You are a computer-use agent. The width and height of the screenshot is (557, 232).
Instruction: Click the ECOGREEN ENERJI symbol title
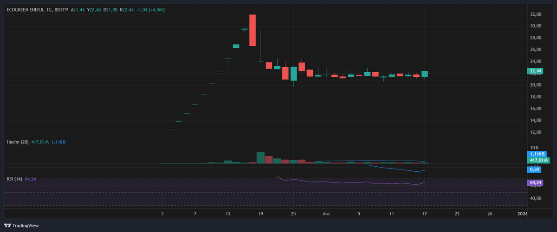pyautogui.click(x=26, y=10)
